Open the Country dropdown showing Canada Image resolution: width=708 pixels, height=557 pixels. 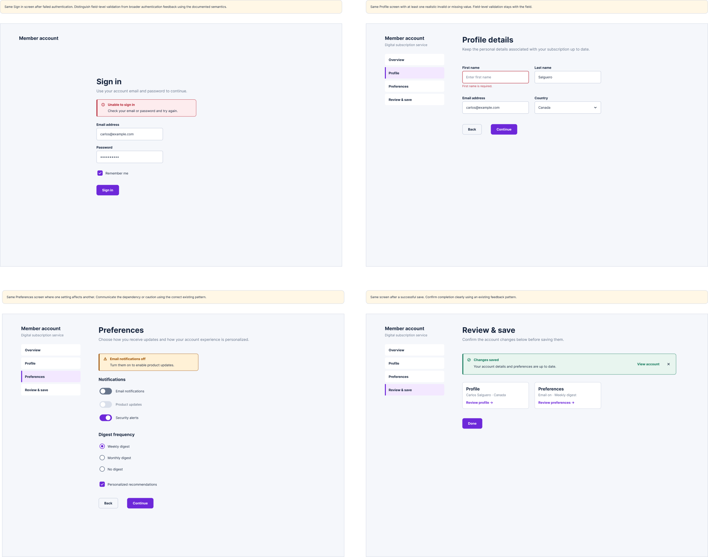pyautogui.click(x=568, y=108)
